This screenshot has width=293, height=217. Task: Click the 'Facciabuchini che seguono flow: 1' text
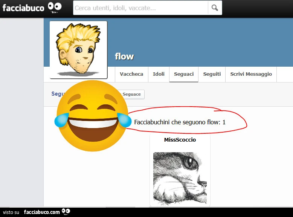click(180, 122)
